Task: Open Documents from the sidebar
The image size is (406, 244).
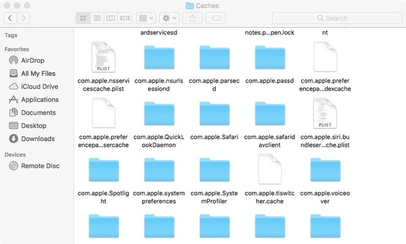Action: click(x=33, y=113)
